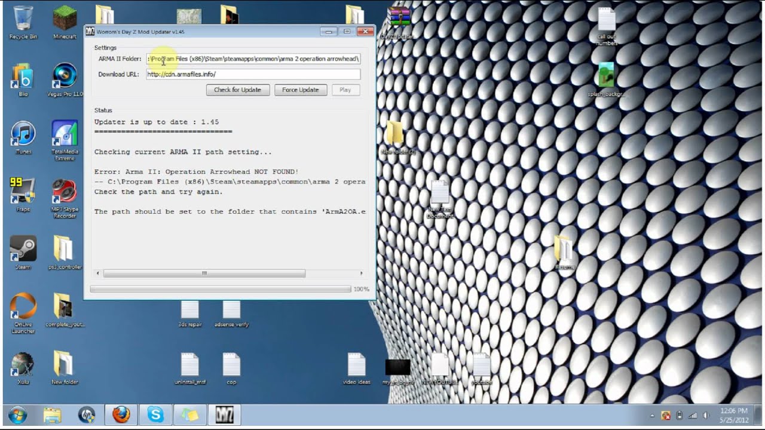Click the 'Error: Arma II: Operation Arrowhead NOT FOUND!' line
The image size is (765, 430).
tap(197, 172)
